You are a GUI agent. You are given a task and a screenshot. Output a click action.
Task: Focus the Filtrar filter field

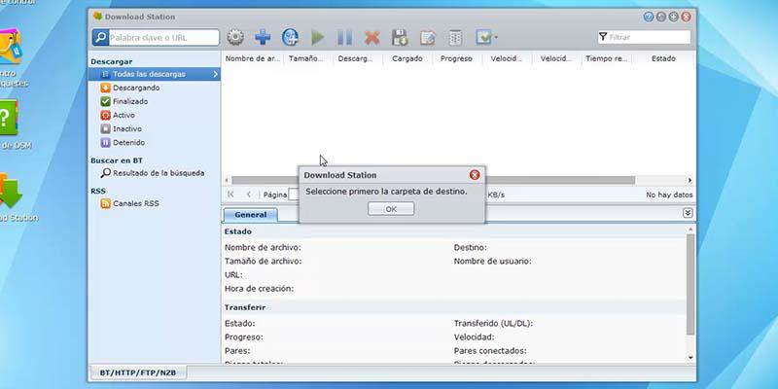tap(644, 37)
